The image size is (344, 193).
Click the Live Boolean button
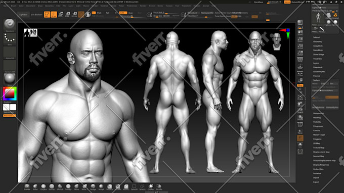point(36,15)
